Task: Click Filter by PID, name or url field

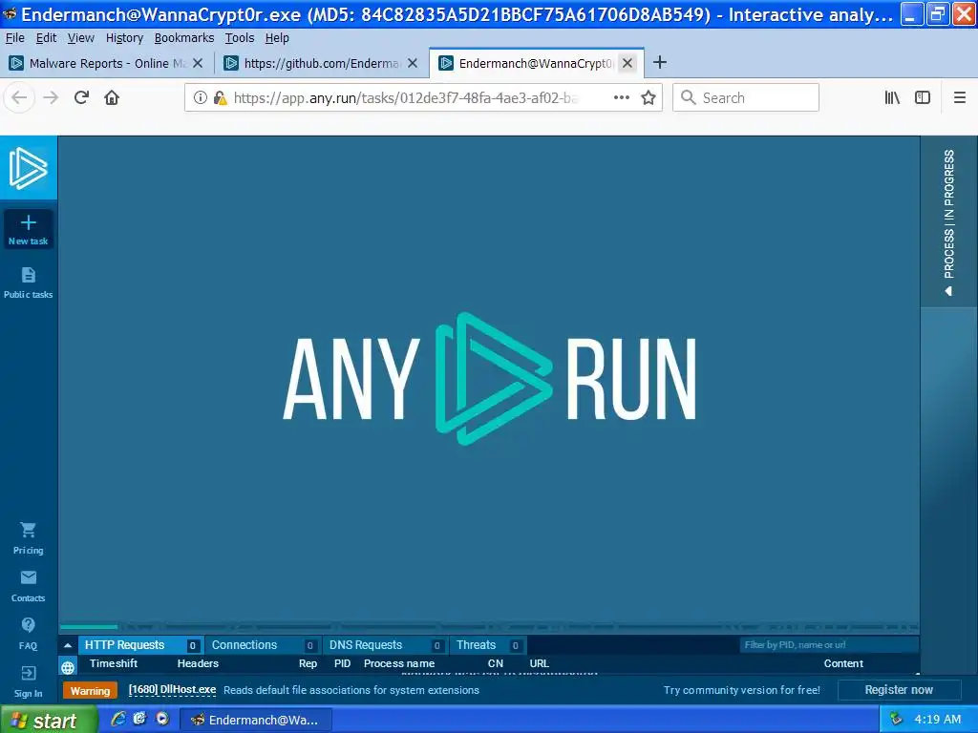Action: pyautogui.click(x=828, y=645)
